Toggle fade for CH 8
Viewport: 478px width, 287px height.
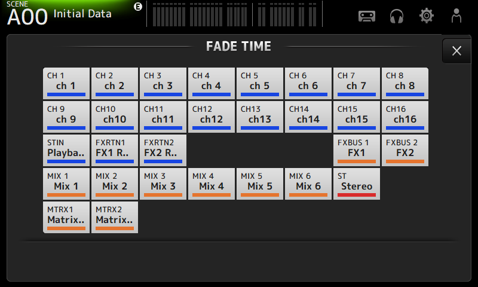(x=405, y=83)
